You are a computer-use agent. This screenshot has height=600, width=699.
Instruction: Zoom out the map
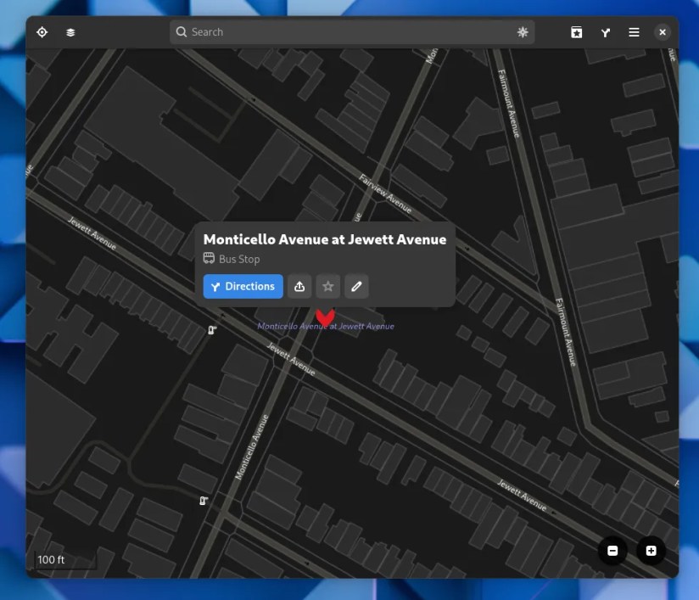pos(612,551)
